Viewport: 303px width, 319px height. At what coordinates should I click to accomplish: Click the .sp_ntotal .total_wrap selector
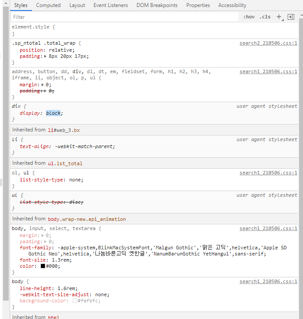pyautogui.click(x=43, y=43)
